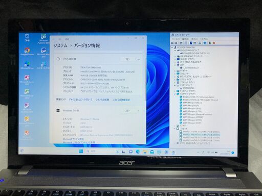Expand the SD host adapters node
The height and width of the screenshot is (196, 262).
[175, 59]
